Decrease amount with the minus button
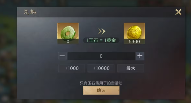The width and height of the screenshot is (191, 103). tap(62, 56)
